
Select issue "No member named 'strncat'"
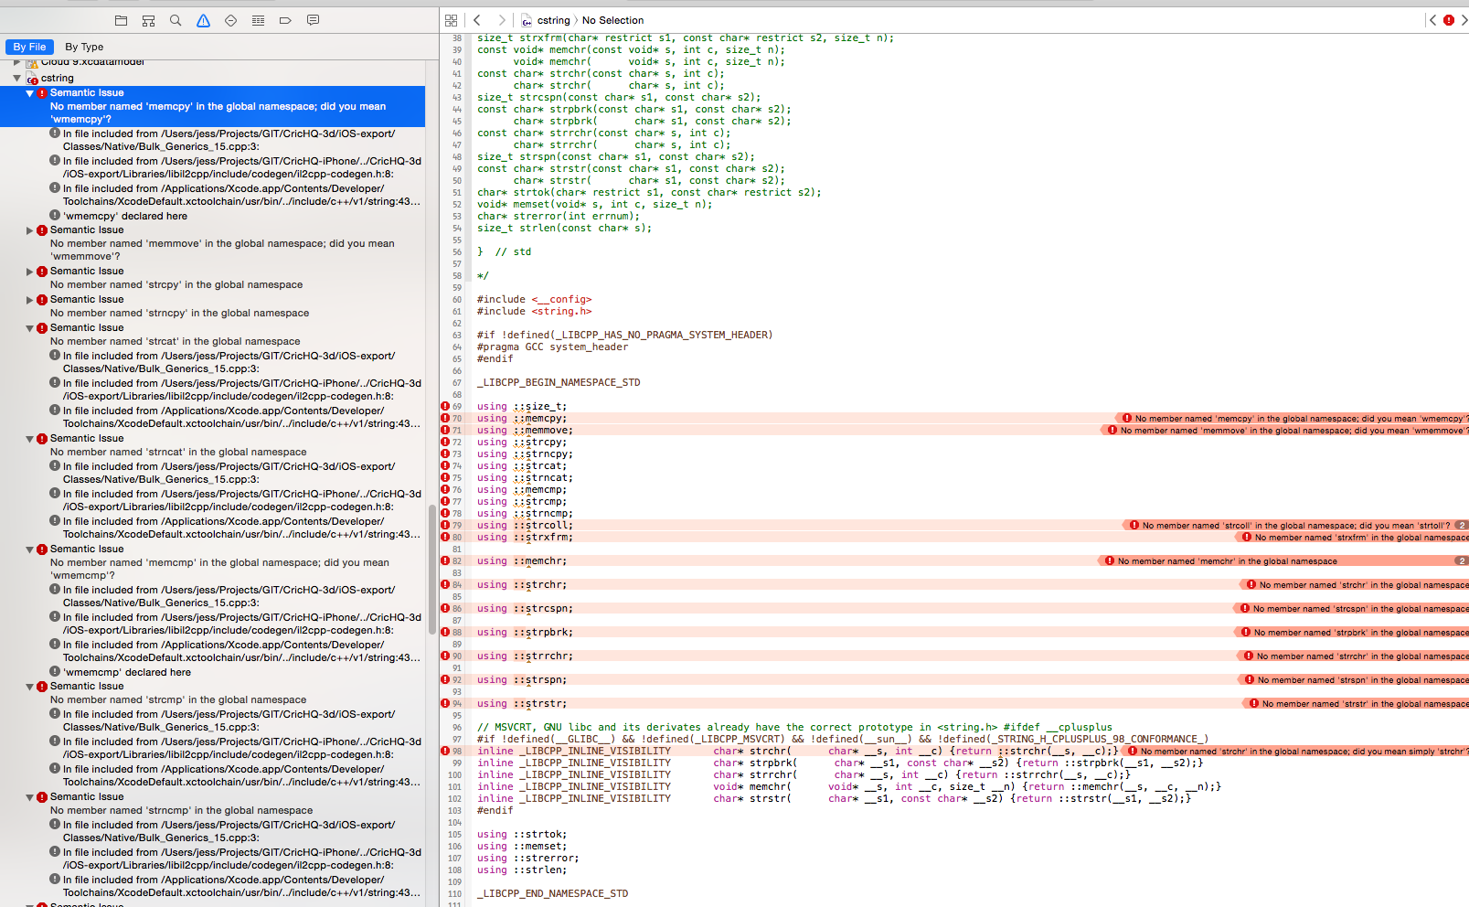pyautogui.click(x=178, y=453)
